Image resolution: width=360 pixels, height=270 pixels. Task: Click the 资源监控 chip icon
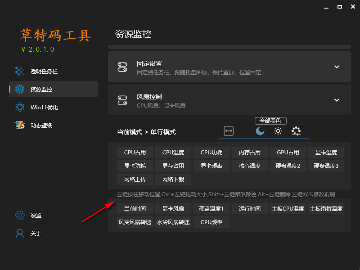tap(19, 89)
